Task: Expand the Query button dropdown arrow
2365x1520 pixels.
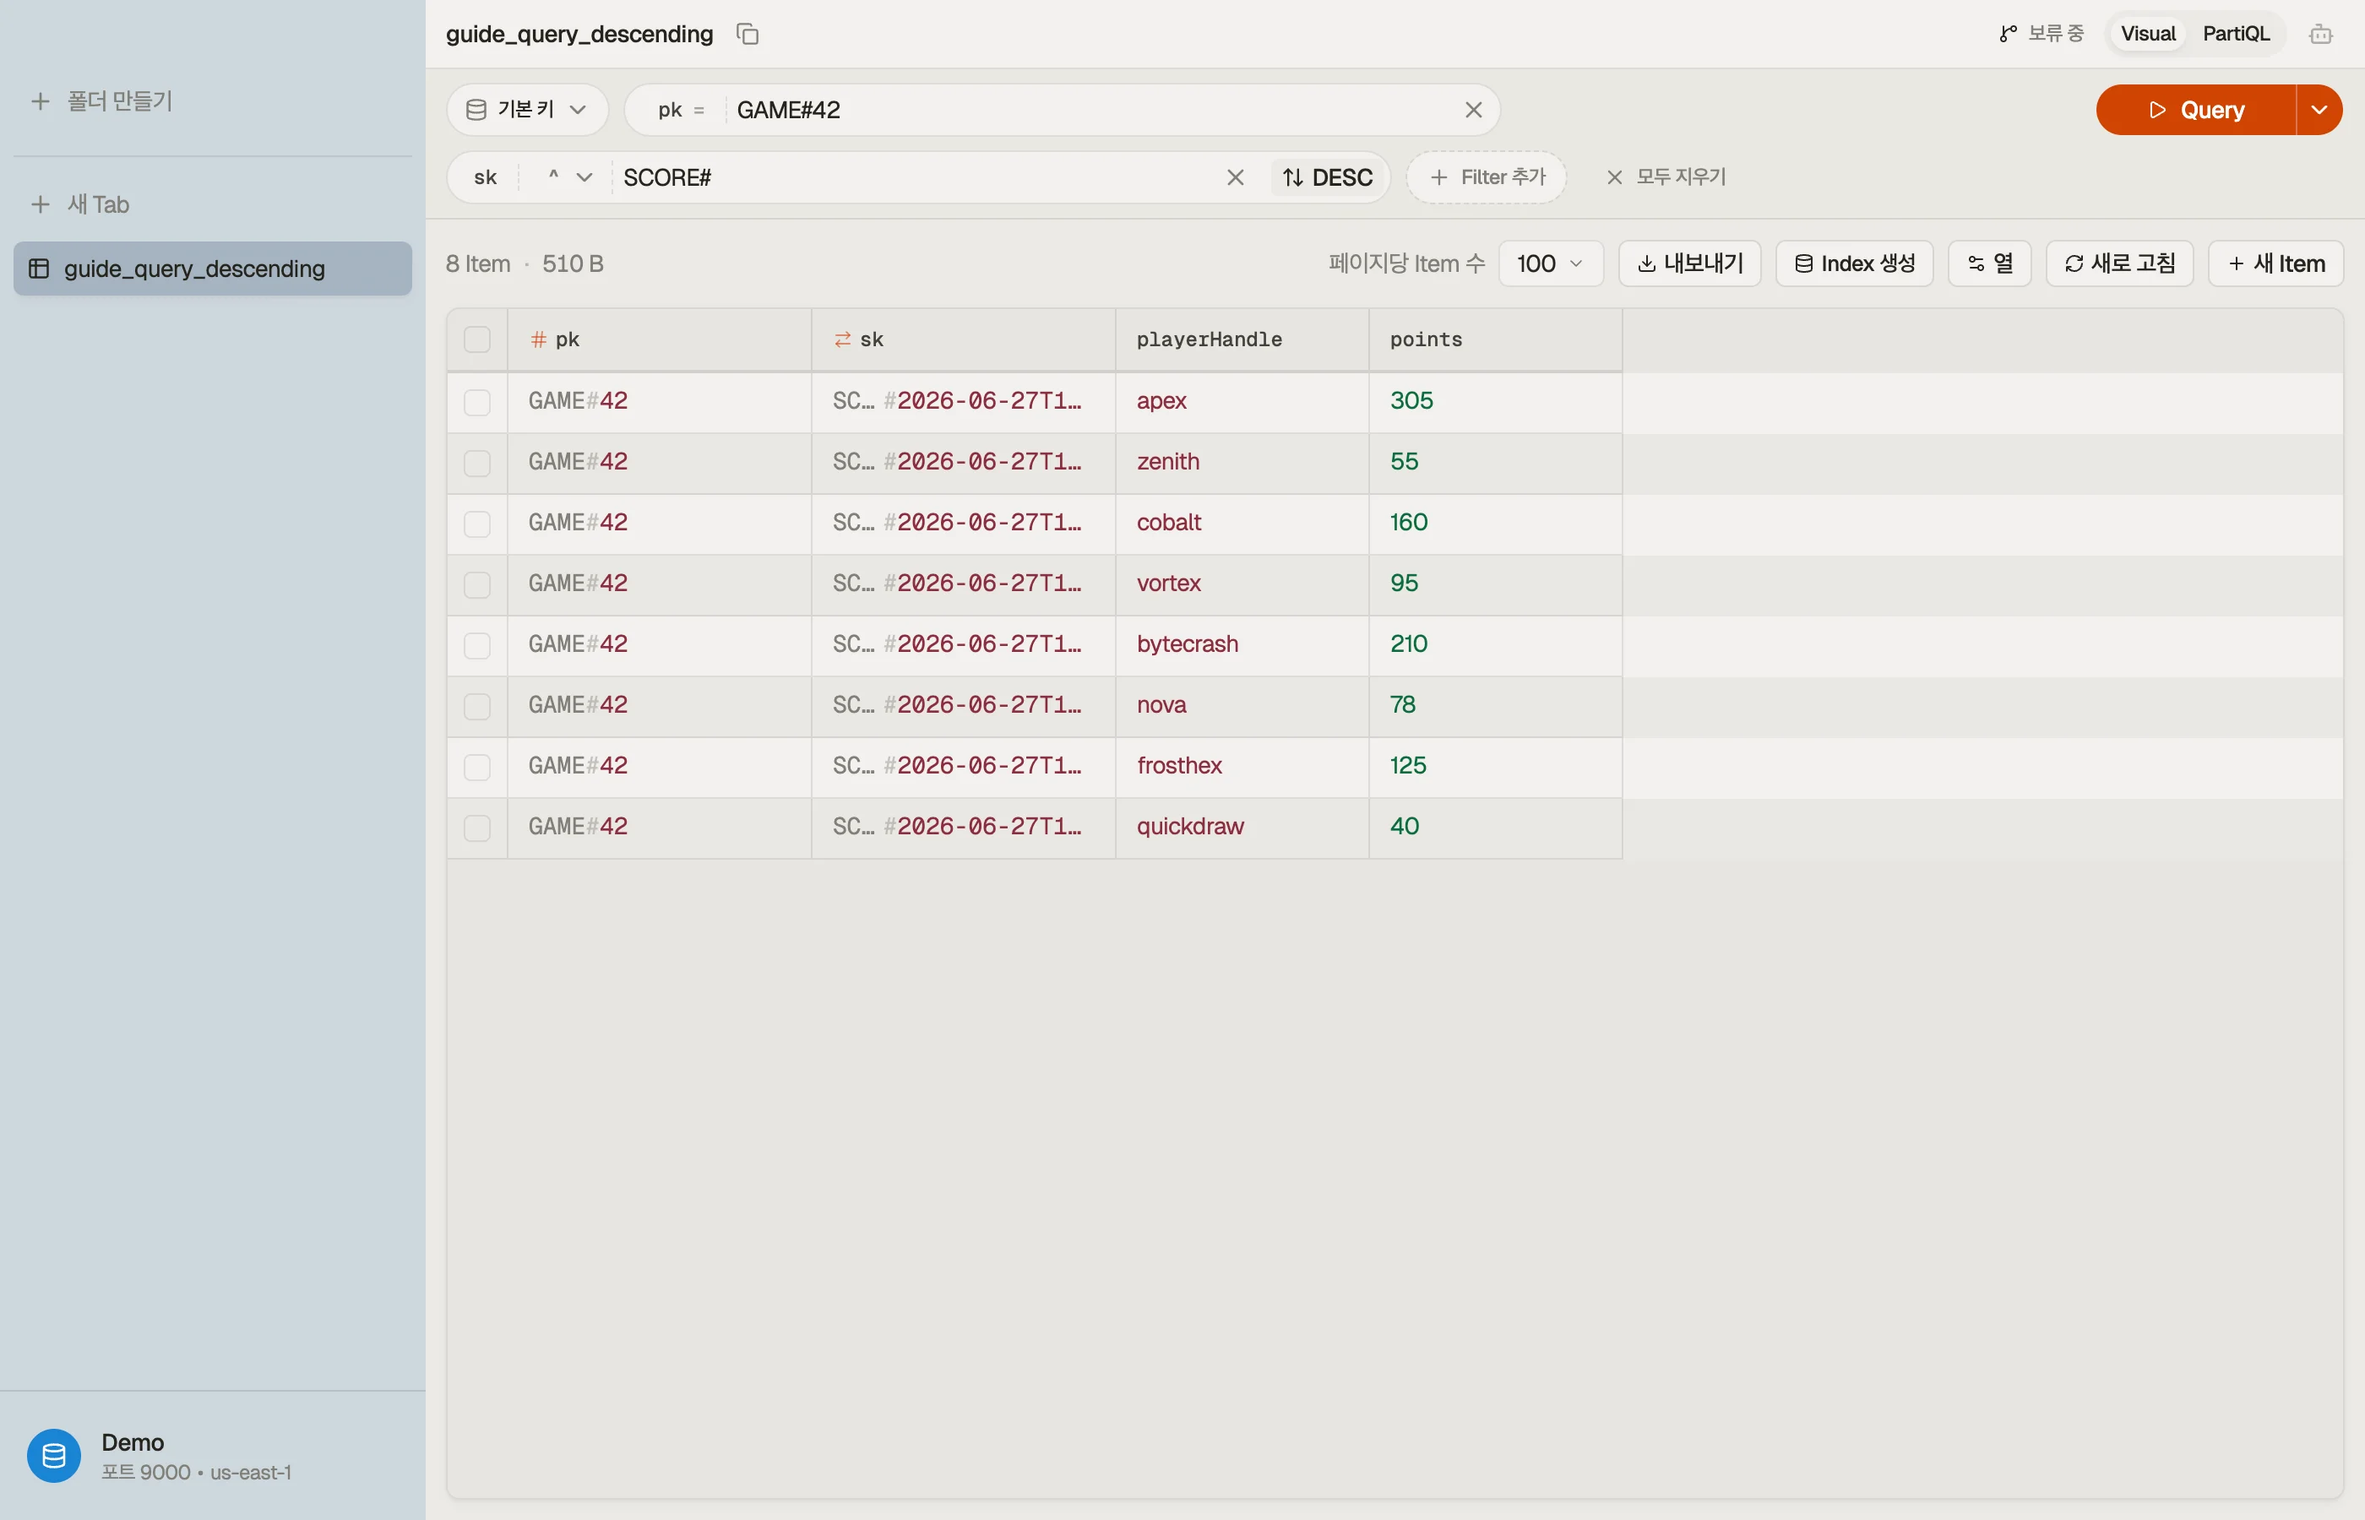Action: tap(2319, 110)
